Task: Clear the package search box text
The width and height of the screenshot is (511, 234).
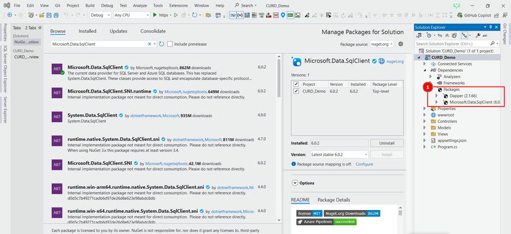Action: click(150, 44)
